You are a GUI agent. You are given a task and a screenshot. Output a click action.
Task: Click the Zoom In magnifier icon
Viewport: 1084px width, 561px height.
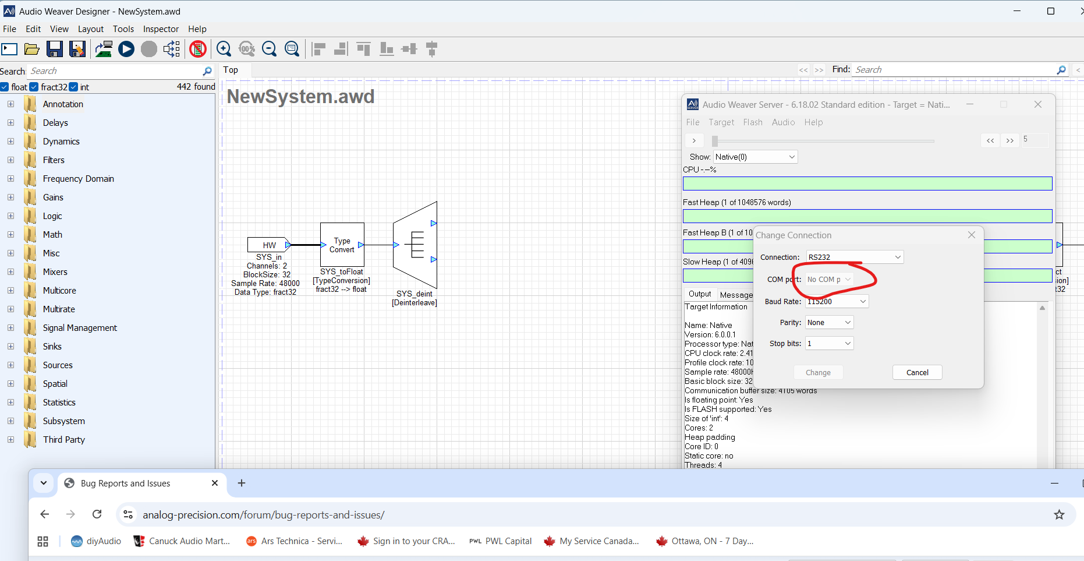224,50
